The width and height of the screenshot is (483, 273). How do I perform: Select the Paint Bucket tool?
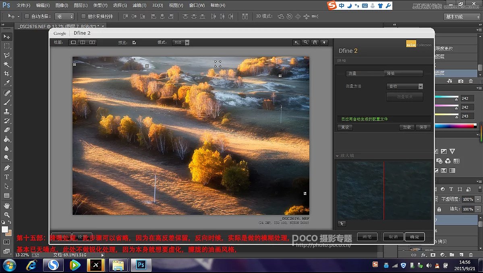tap(6, 139)
